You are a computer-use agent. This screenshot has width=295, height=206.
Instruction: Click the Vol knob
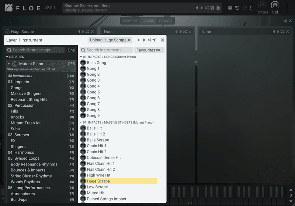(x=275, y=5)
